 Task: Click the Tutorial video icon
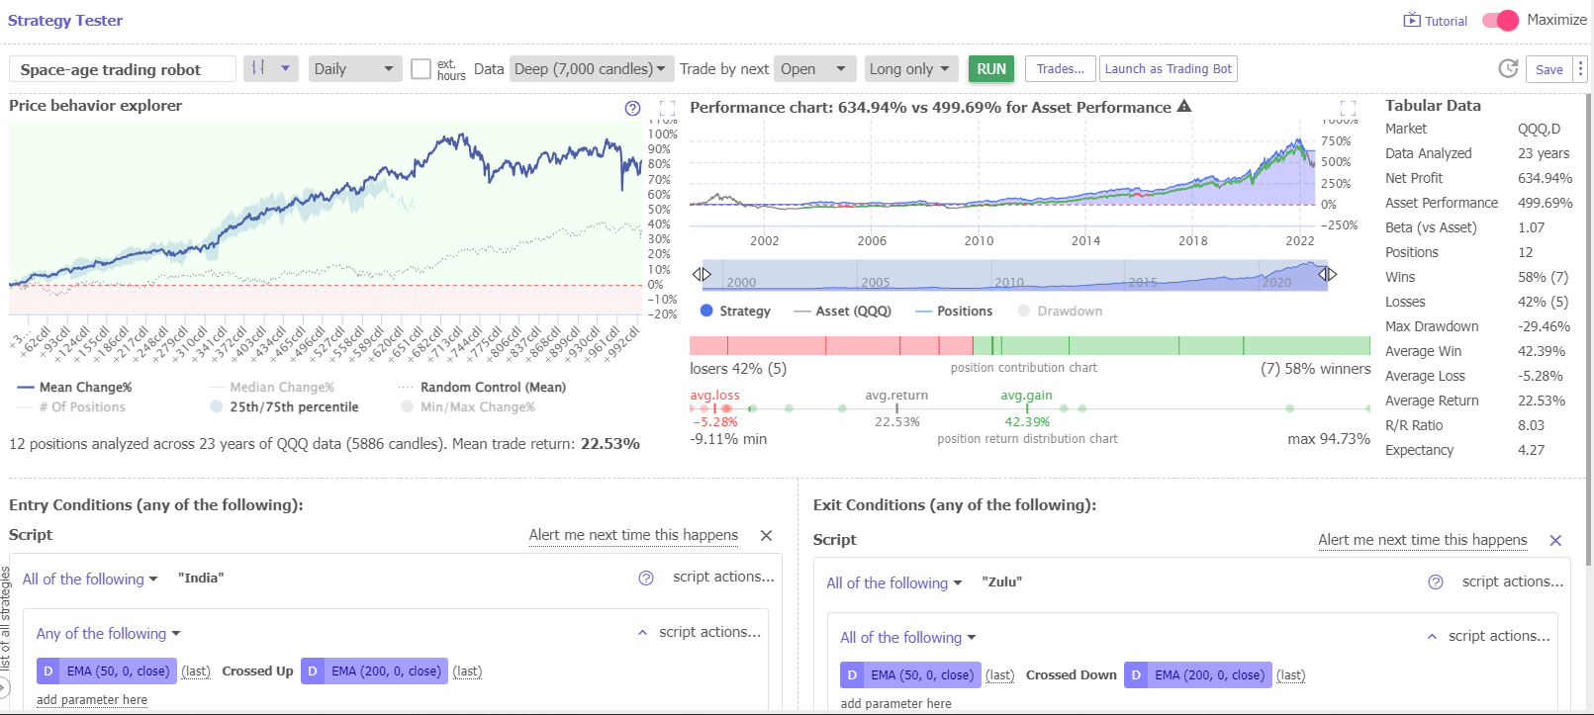click(1412, 21)
